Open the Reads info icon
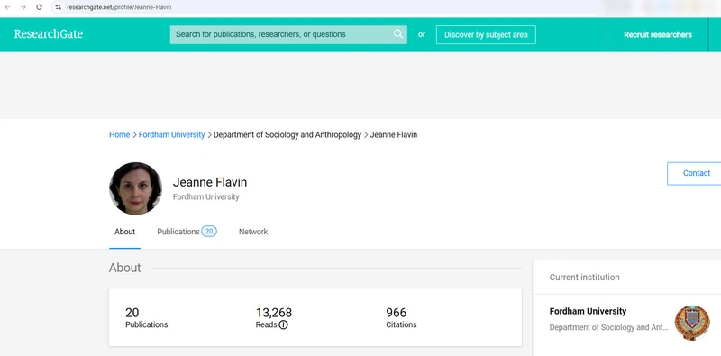Viewport: 721px width, 356px height. click(283, 324)
